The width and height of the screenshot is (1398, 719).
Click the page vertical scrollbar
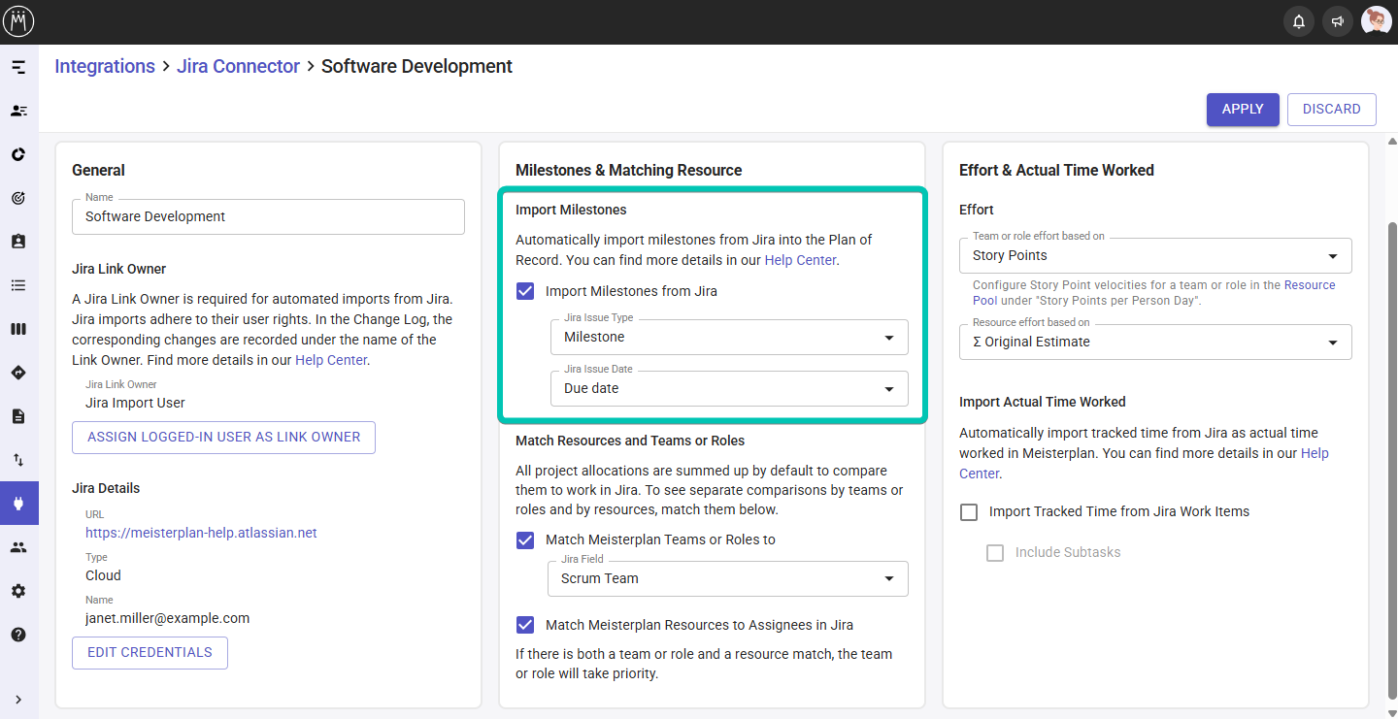pos(1392,459)
